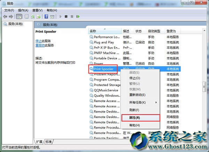Click the Refresh toolbar icon

point(33,17)
